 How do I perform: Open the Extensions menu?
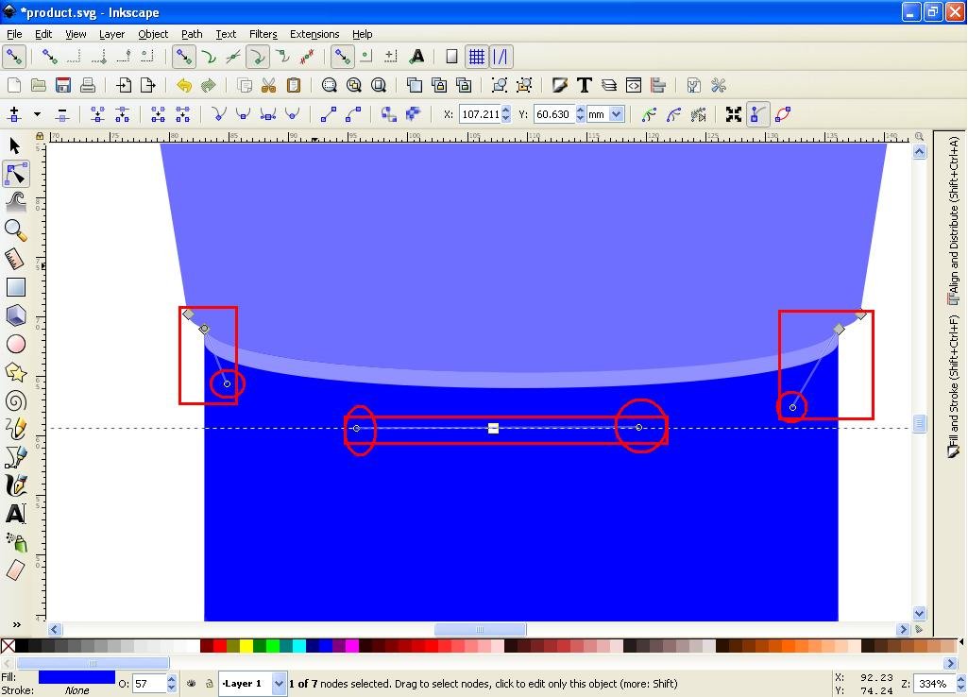pos(314,34)
